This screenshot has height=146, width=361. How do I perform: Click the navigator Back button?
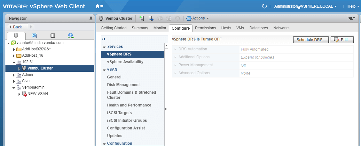18,27
